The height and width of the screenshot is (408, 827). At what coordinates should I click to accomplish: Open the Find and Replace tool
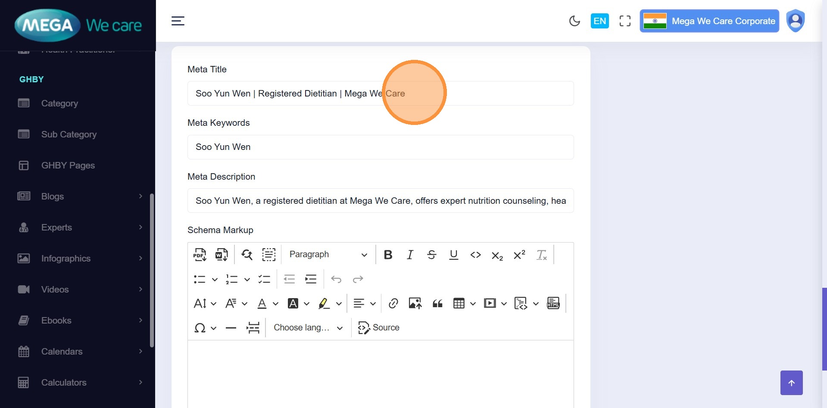pos(247,255)
